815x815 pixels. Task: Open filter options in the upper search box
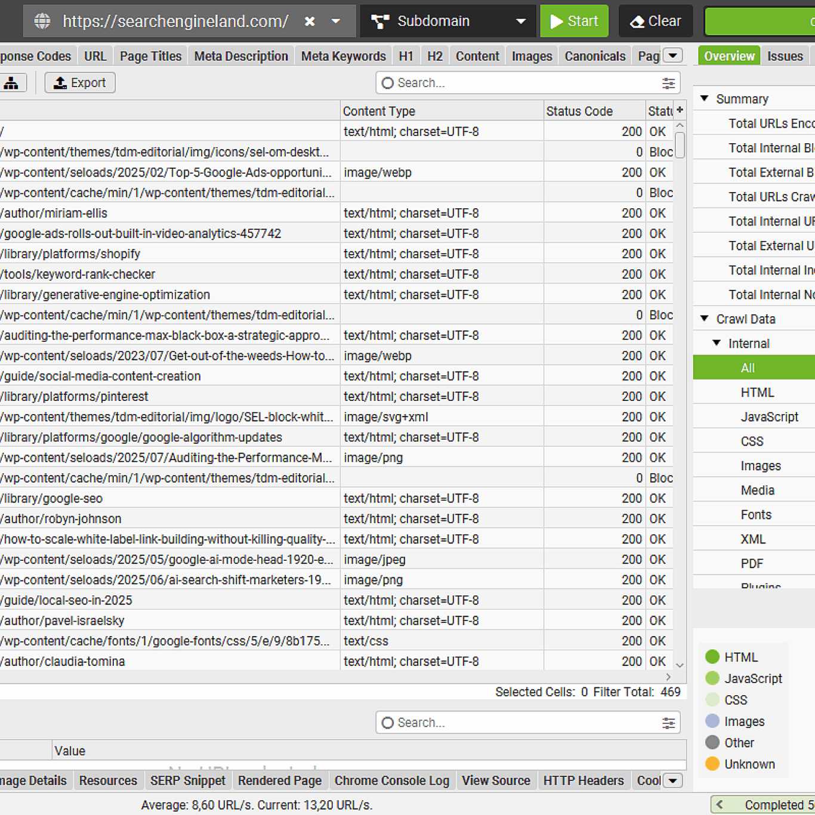pos(668,83)
